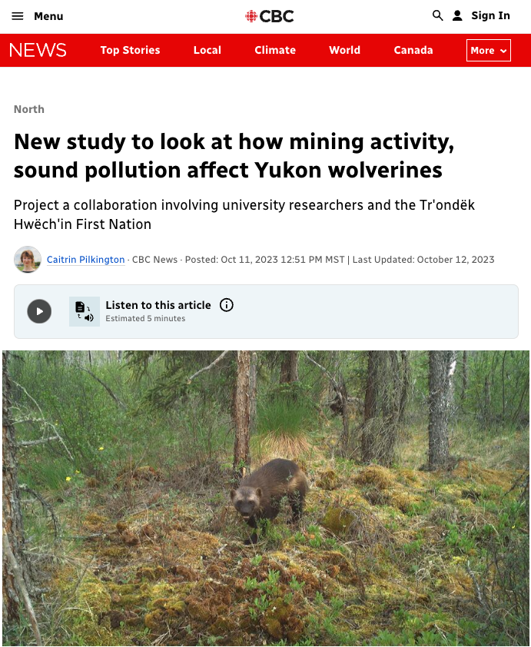Play the article audio
Image resolution: width=531 pixels, height=647 pixels.
39,311
